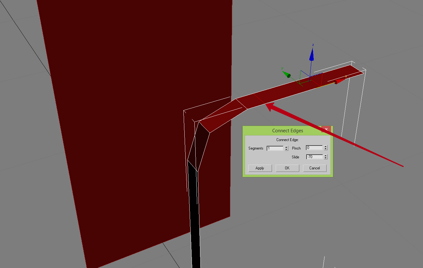Focus the Segments value field
Image resolution: width=423 pixels, height=268 pixels.
tap(275, 148)
